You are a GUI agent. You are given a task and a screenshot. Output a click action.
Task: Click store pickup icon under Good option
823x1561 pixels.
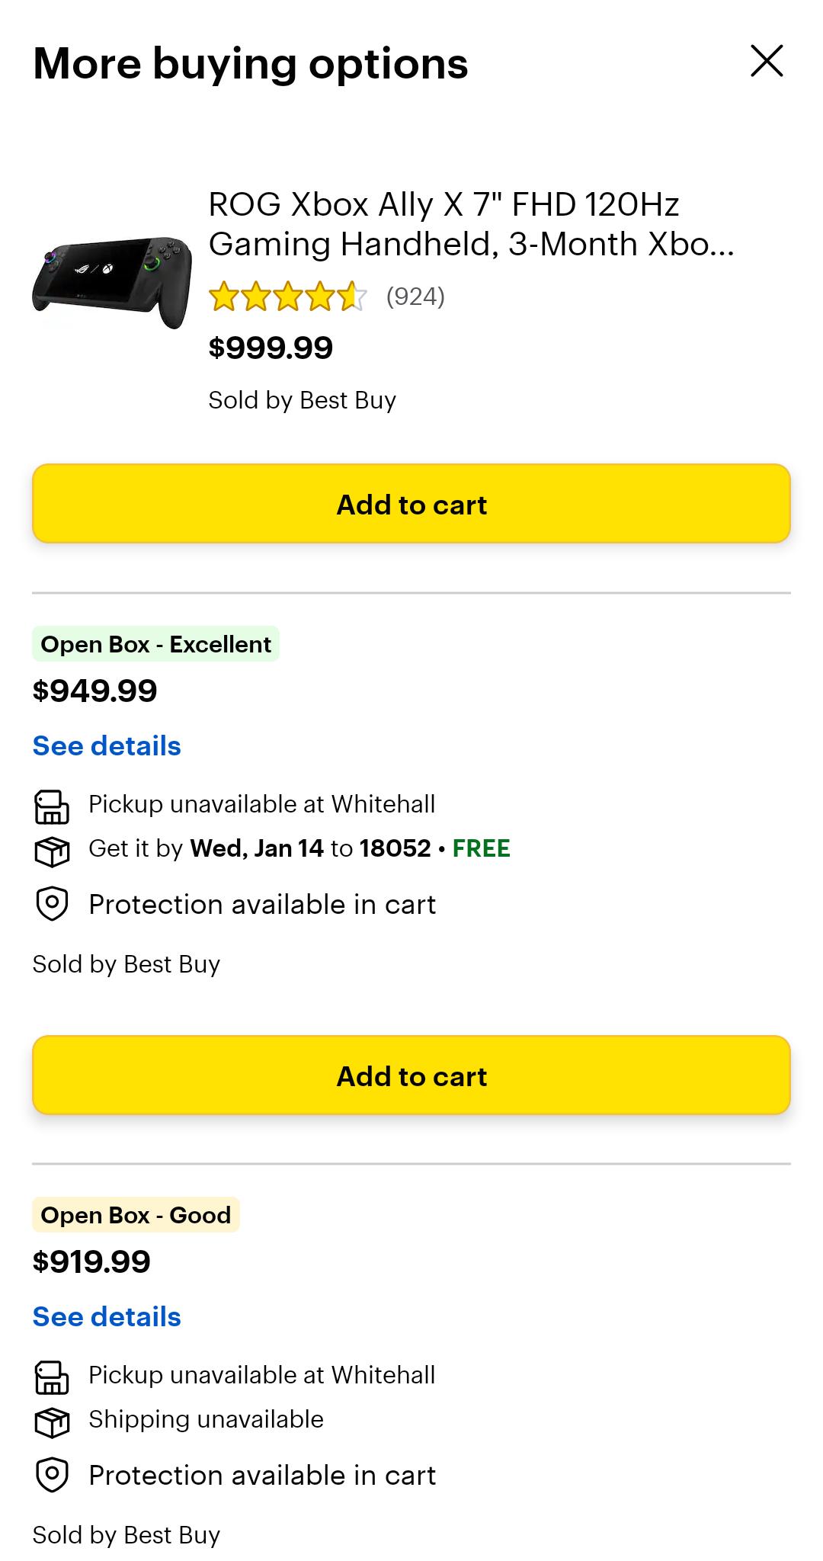coord(52,1377)
